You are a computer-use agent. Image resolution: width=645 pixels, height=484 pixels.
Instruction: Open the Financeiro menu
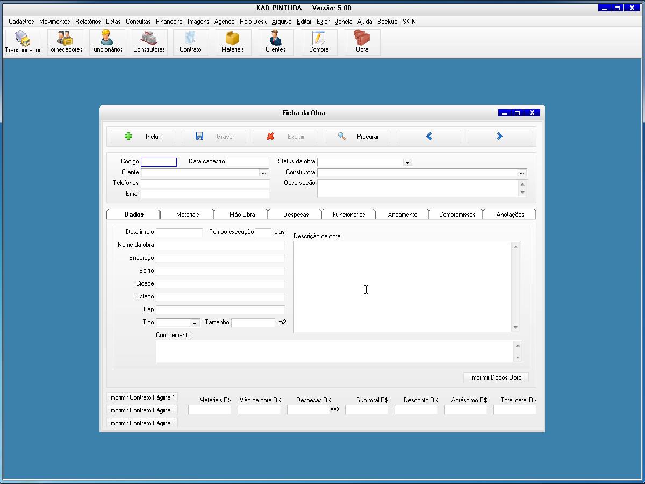[169, 22]
